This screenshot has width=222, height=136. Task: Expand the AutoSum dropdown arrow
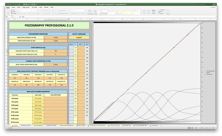(165, 10)
